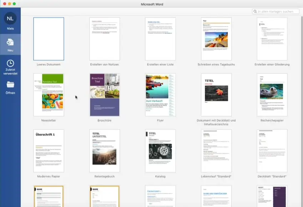Choose the Broschüre template
Screen dimensions: 303x207
(105, 95)
